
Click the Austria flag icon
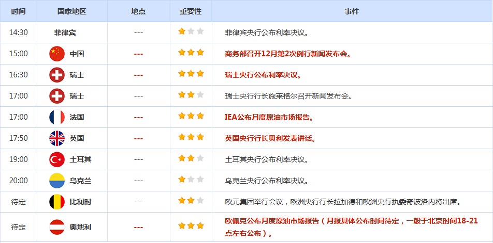pyautogui.click(x=56, y=226)
